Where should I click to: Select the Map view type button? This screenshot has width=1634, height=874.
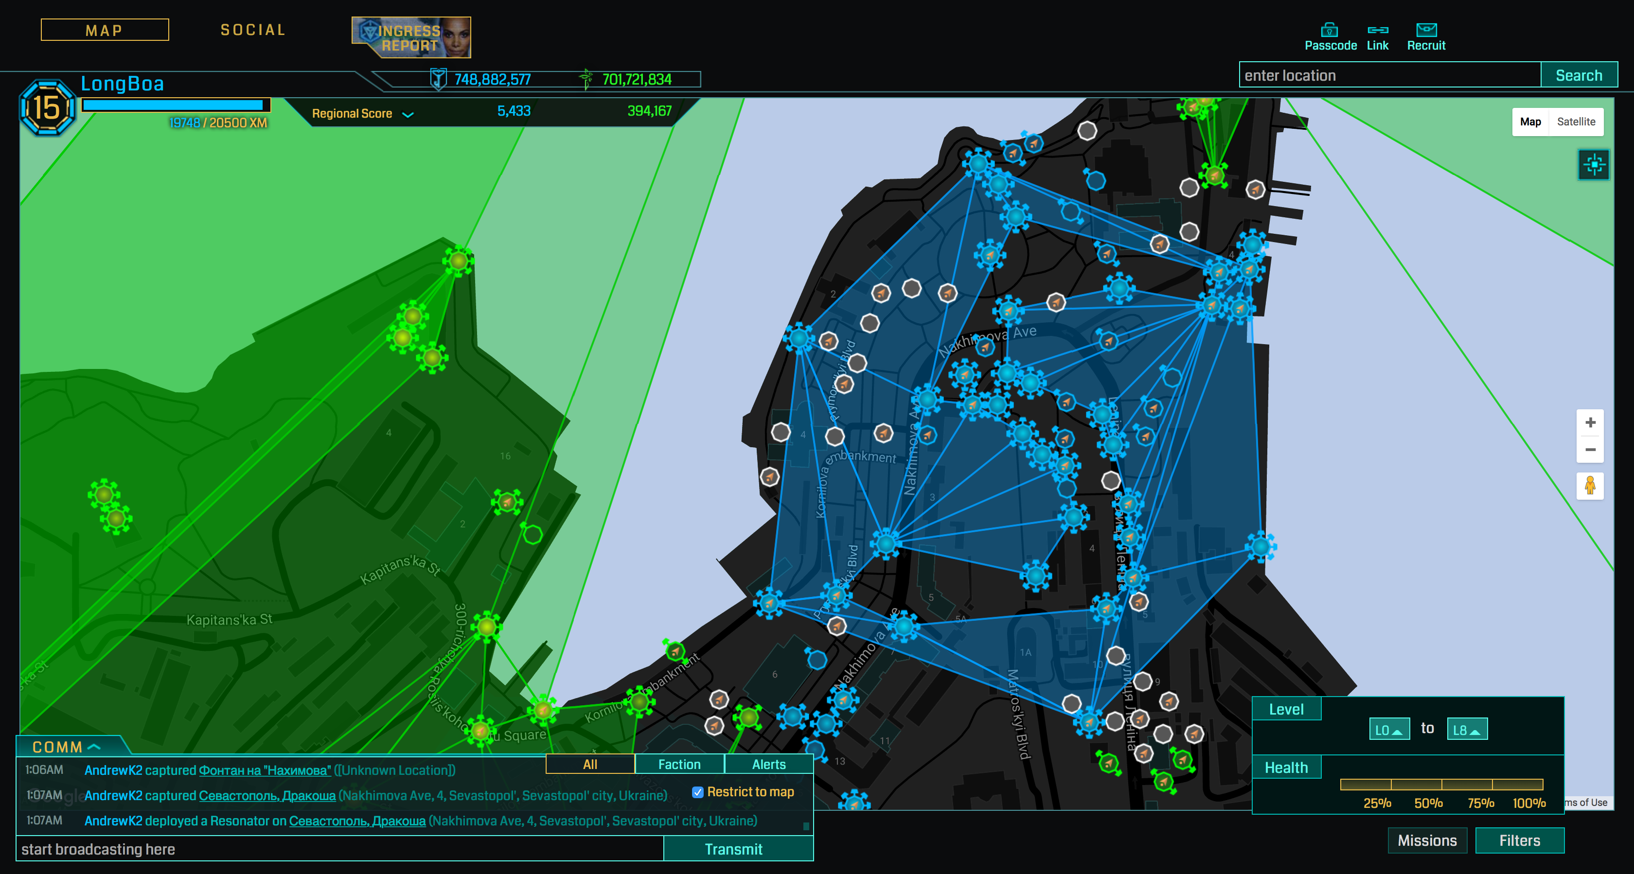[x=1530, y=122]
